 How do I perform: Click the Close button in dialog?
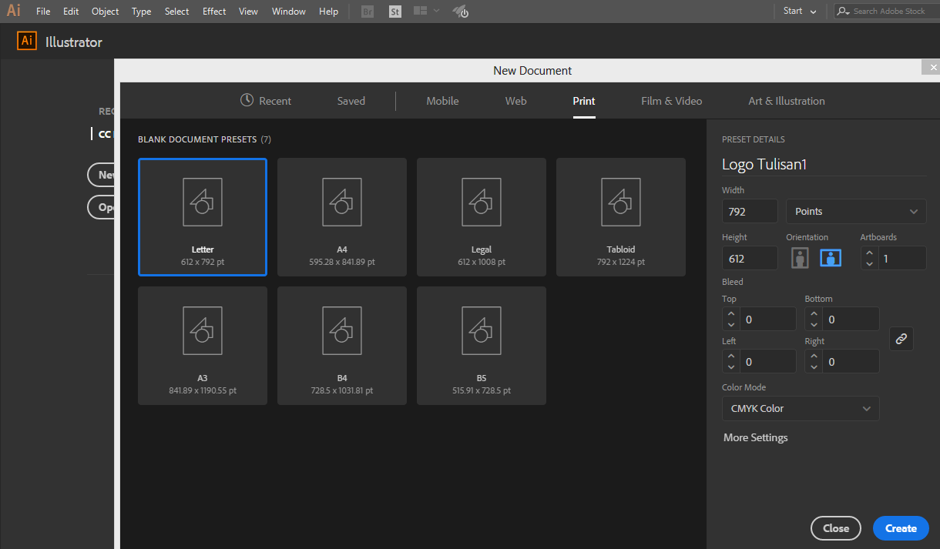[x=836, y=528]
